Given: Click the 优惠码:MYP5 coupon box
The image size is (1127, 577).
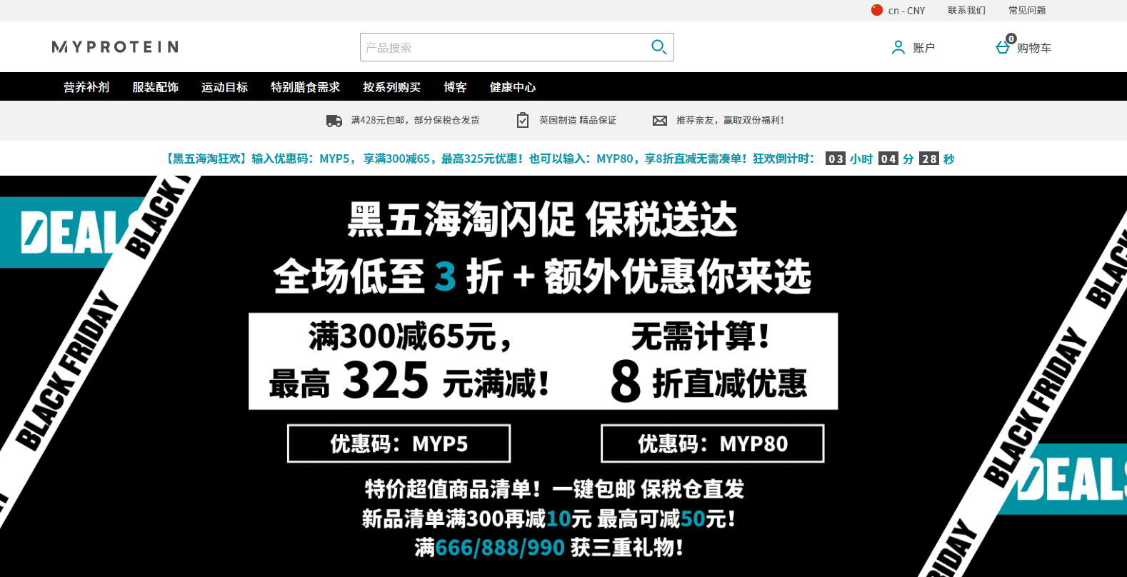Looking at the screenshot, I should (399, 443).
